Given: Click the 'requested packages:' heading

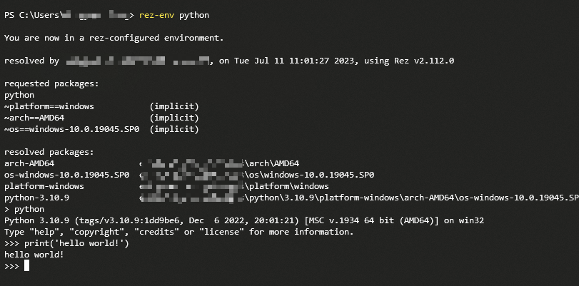Looking at the screenshot, I should (51, 83).
